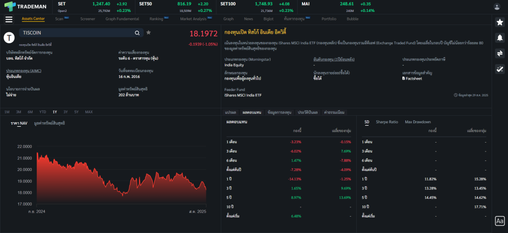Click the swap arrows sidebar icon
The width and height of the screenshot is (508, 233).
[x=500, y=54]
